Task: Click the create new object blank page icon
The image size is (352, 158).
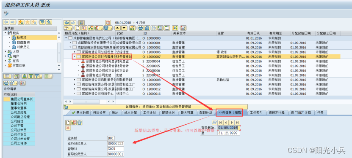Action: point(78,28)
